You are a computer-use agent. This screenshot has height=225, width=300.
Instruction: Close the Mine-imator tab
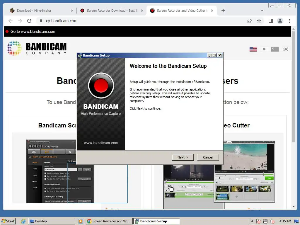[72, 11]
